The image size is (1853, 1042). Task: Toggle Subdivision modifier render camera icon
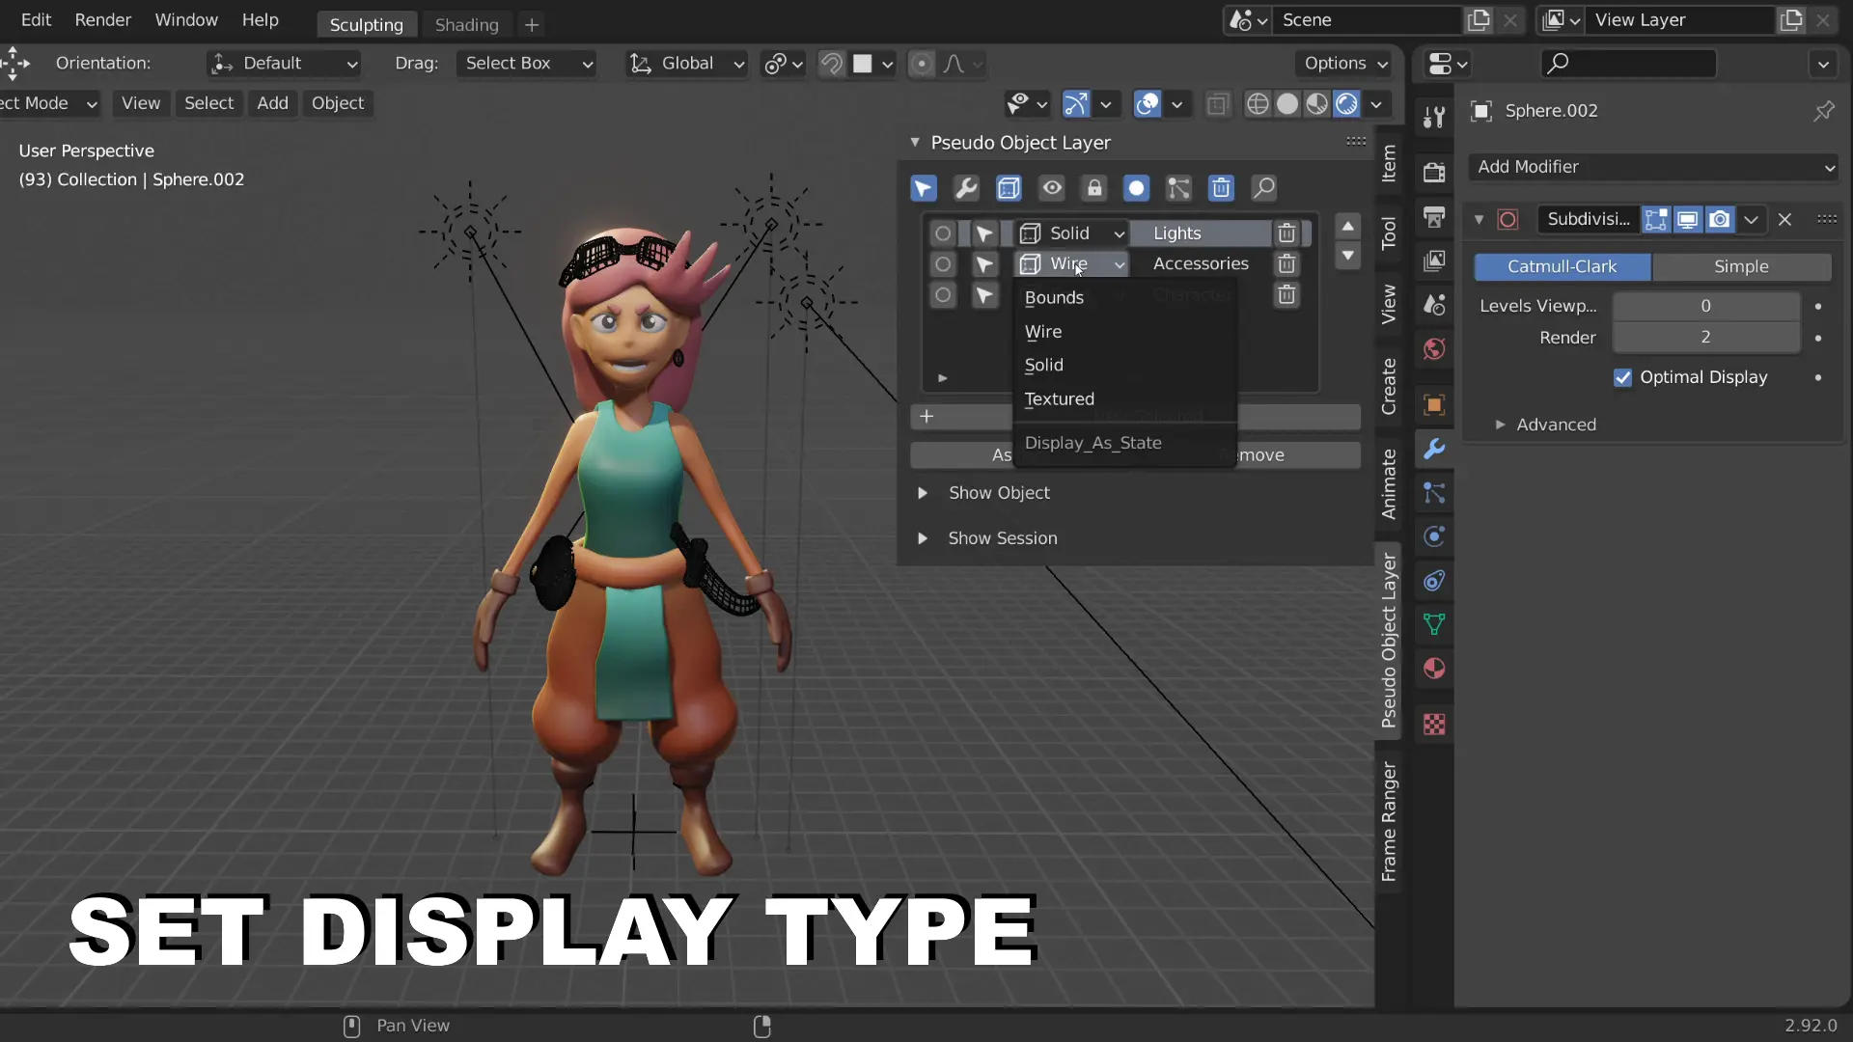click(x=1720, y=220)
